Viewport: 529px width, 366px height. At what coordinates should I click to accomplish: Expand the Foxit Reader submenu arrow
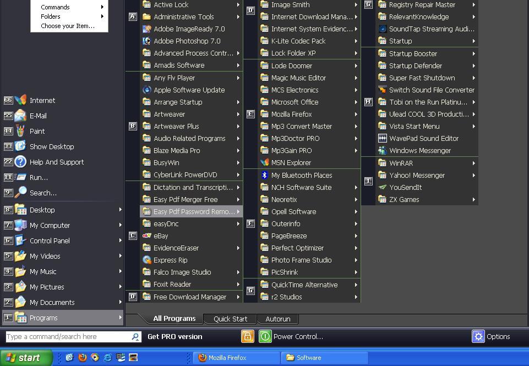(238, 284)
